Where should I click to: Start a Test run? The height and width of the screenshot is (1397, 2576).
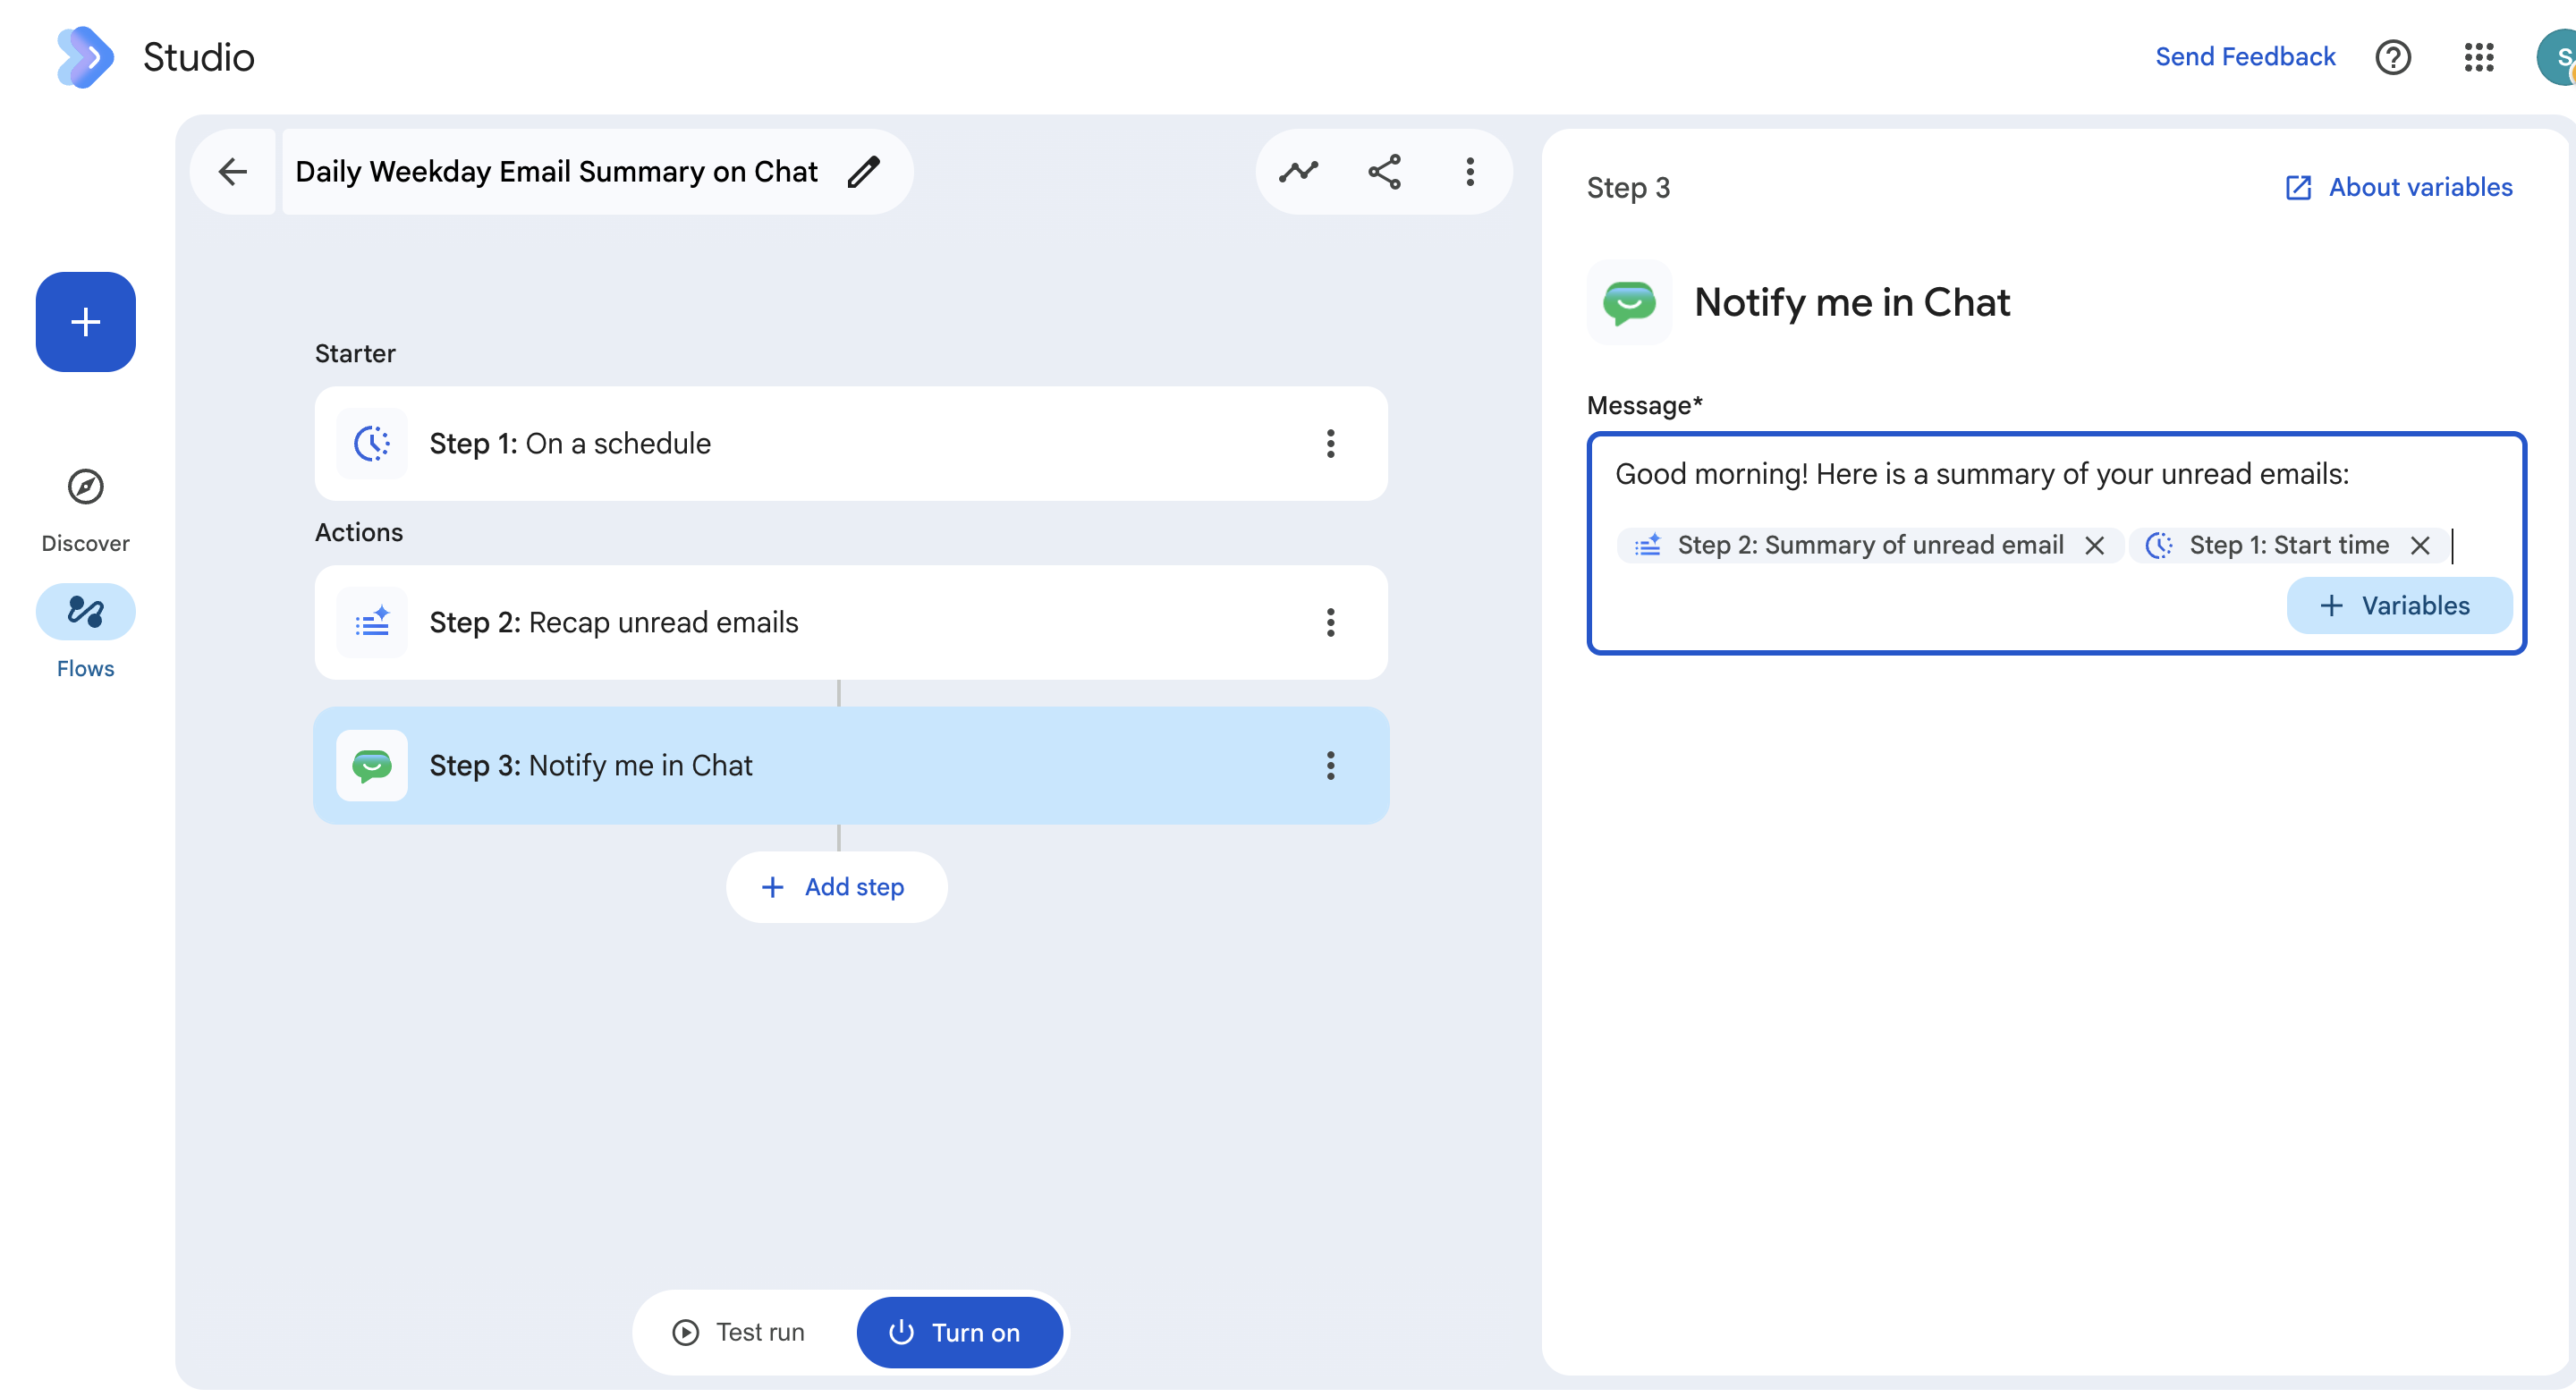[740, 1332]
